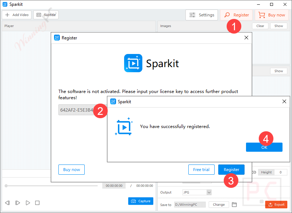Open the Output format JPG dropdown
Viewport: 292px width, 213px height.
click(x=197, y=192)
